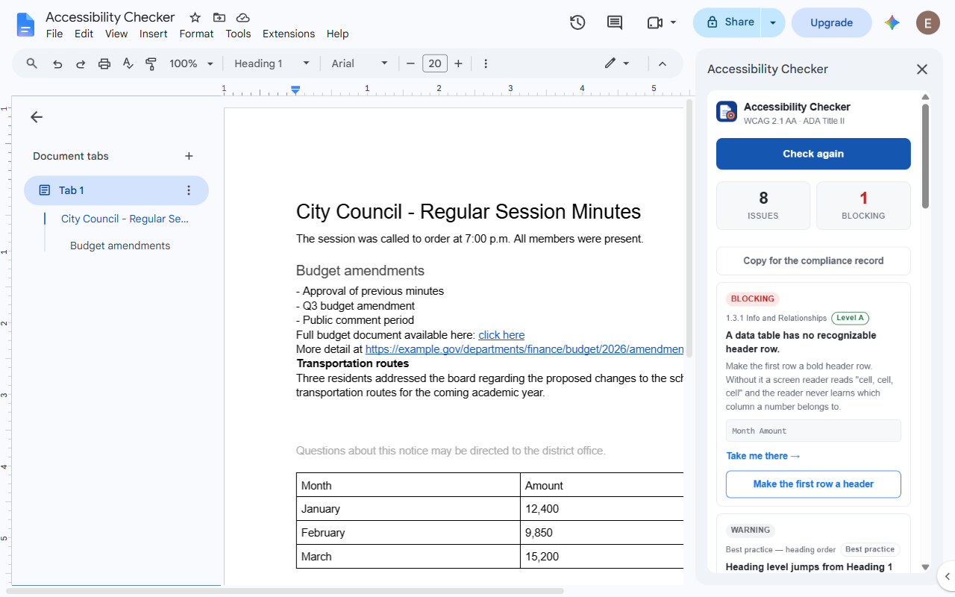Open Tab 1 options menu

point(189,190)
